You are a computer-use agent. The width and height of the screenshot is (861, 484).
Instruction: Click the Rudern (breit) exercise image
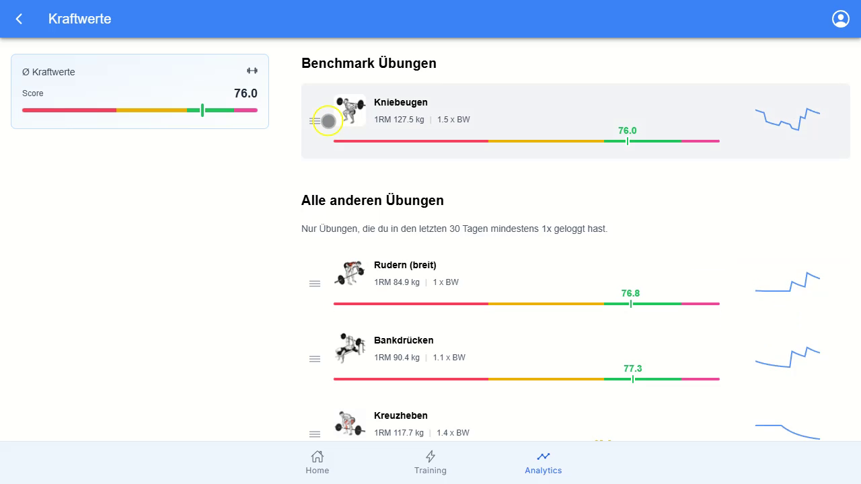pos(350,273)
